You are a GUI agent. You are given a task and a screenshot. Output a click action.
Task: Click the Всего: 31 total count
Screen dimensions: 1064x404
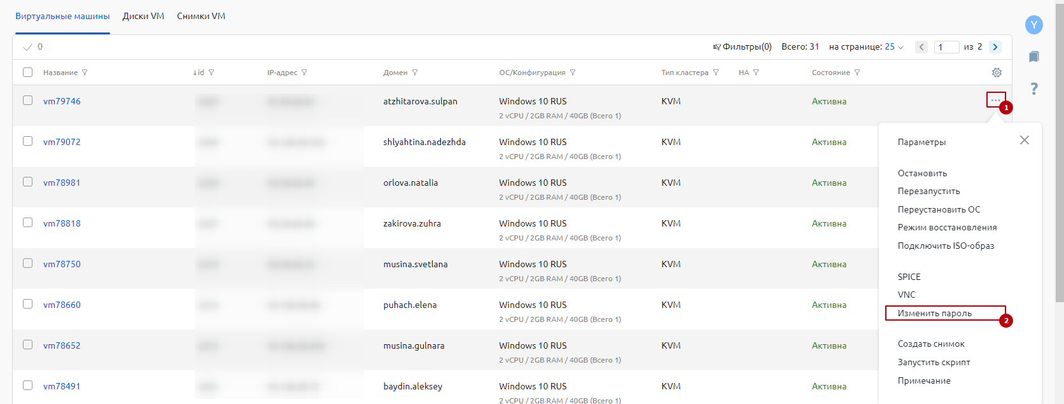click(x=800, y=47)
